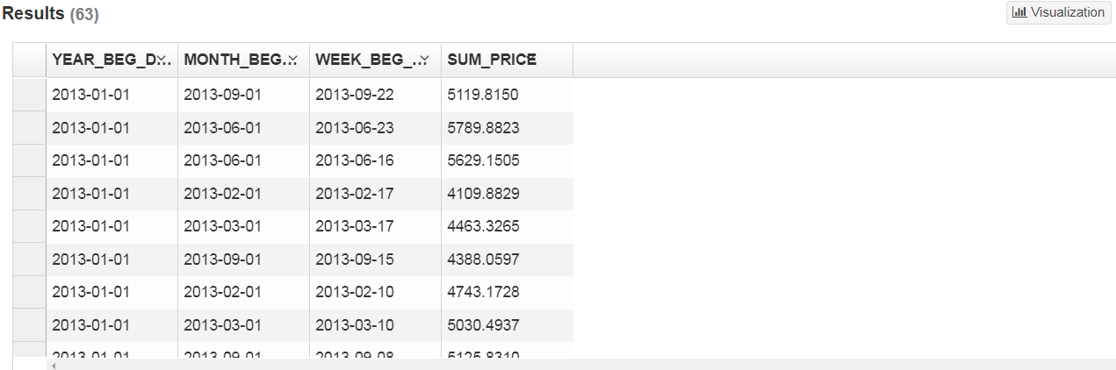
Task: Sort by the SUM_PRICE column header
Action: click(507, 60)
